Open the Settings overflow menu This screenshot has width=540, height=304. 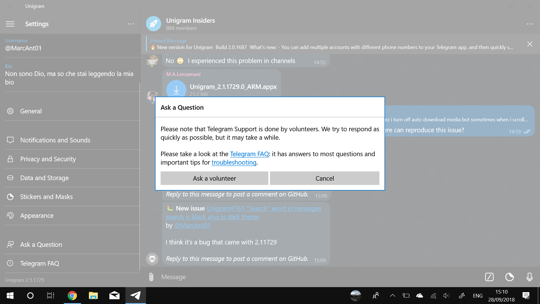tap(130, 24)
